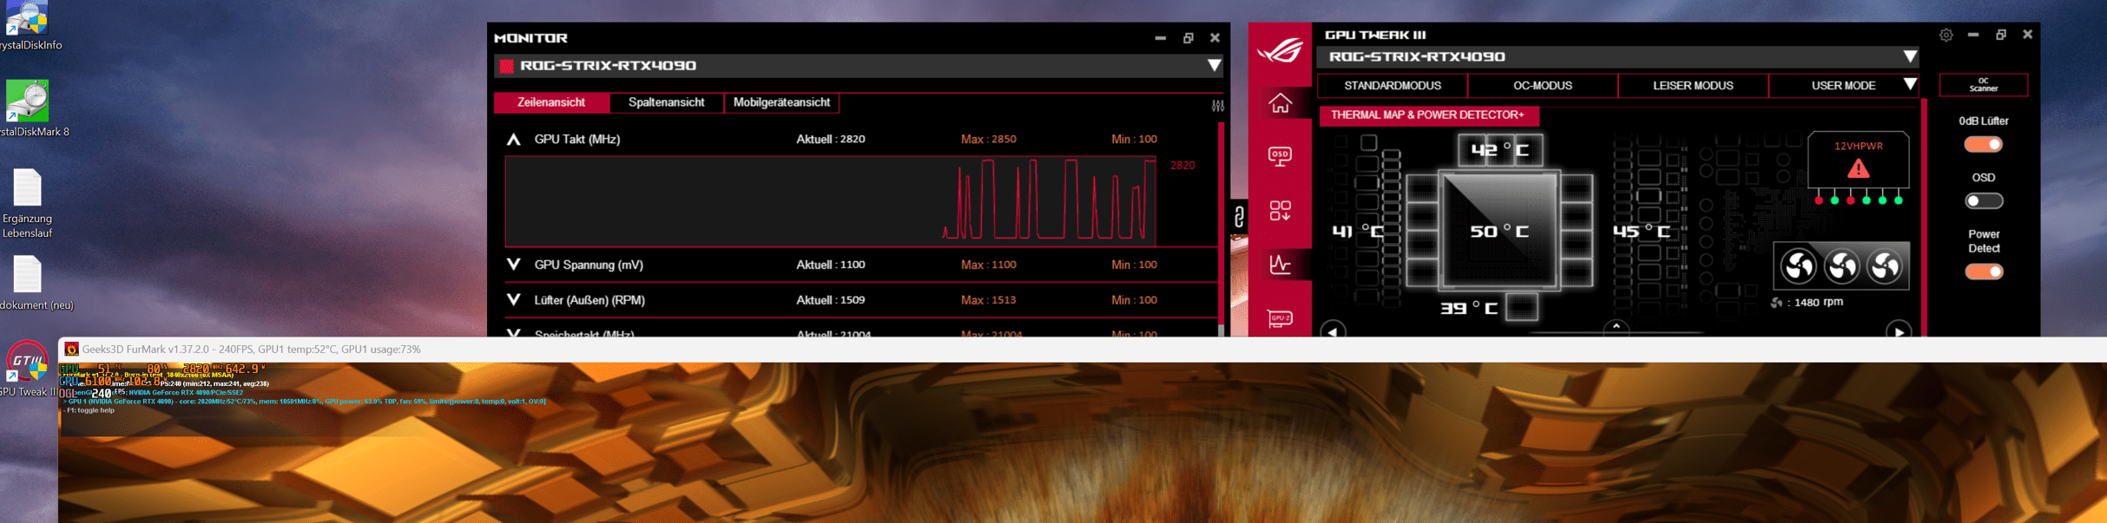Image resolution: width=2107 pixels, height=523 pixels.
Task: Switch to Spaltenansicht tab
Action: tap(666, 102)
